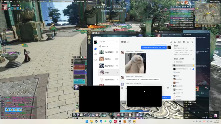Image resolution: width=221 pixels, height=124 pixels.
Task: Close the blue game panel right of 社交 with X
Action: pos(209,31)
